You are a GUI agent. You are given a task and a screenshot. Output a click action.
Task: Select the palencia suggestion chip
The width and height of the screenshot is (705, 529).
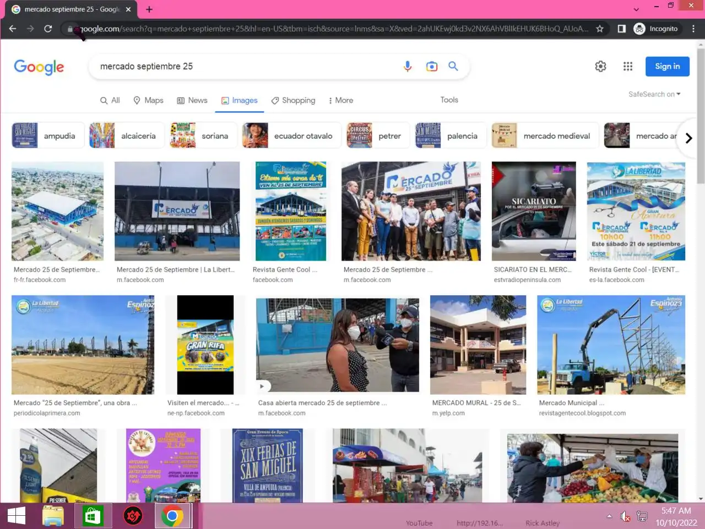click(451, 136)
